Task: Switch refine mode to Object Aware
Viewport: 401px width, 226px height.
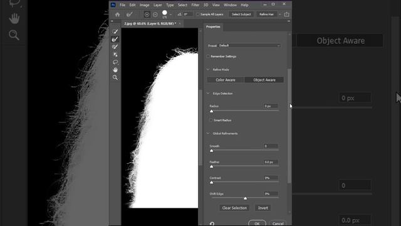Action: 264,80
